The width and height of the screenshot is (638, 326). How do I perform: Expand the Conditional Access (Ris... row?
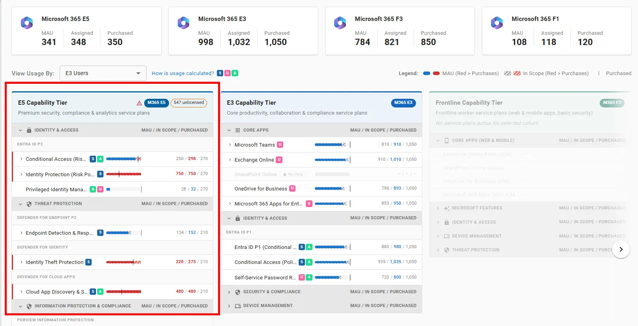point(21,159)
